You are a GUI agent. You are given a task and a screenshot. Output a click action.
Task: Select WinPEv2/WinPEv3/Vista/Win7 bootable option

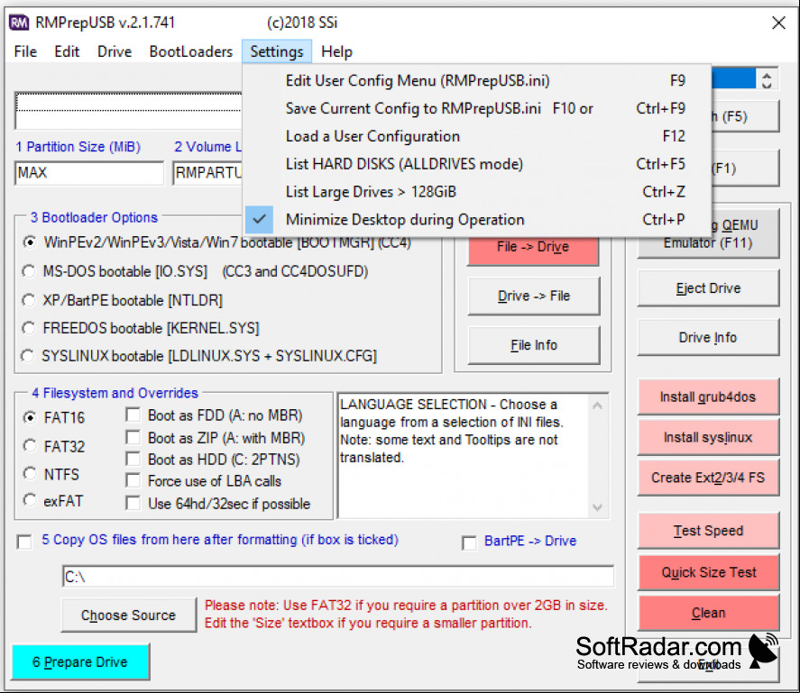pos(30,242)
